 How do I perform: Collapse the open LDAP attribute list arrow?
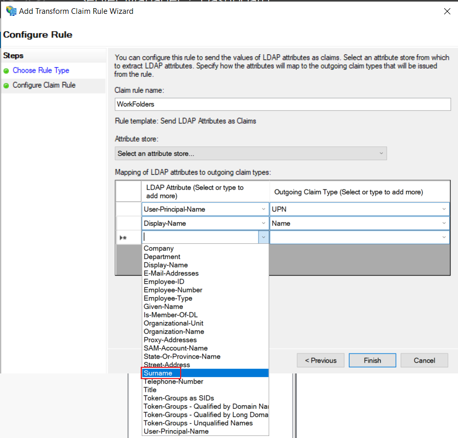tap(263, 237)
